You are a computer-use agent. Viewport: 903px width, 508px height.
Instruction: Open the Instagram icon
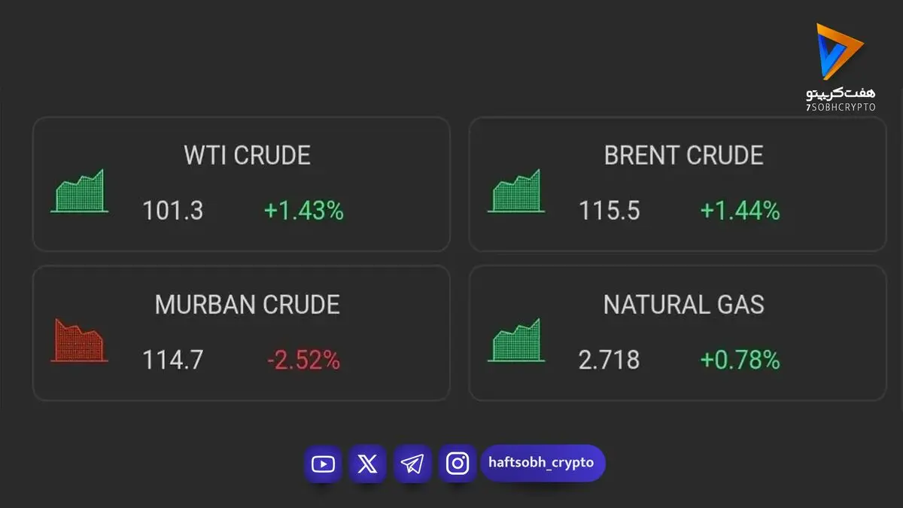click(x=458, y=464)
